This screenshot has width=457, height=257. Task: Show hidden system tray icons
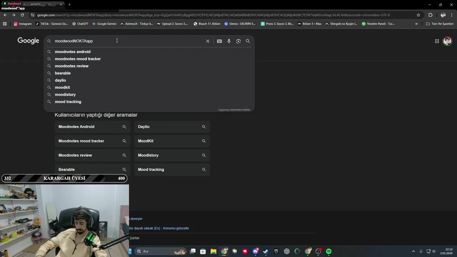pyautogui.click(x=413, y=251)
